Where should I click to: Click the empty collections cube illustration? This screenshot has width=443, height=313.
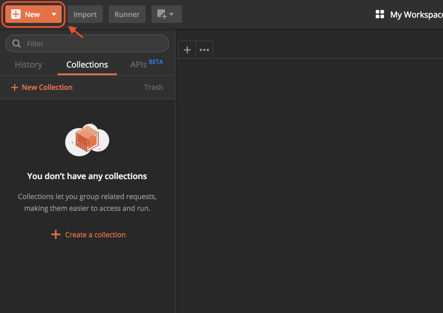[87, 140]
